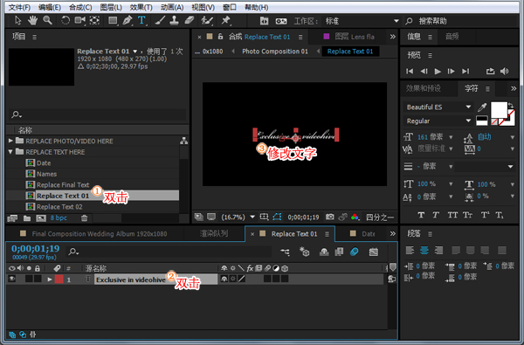Image resolution: width=524 pixels, height=345 pixels.
Task: Select the Horizontal Type tool
Action: click(x=141, y=21)
